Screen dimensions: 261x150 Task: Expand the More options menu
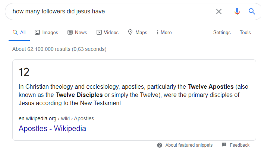point(164,32)
